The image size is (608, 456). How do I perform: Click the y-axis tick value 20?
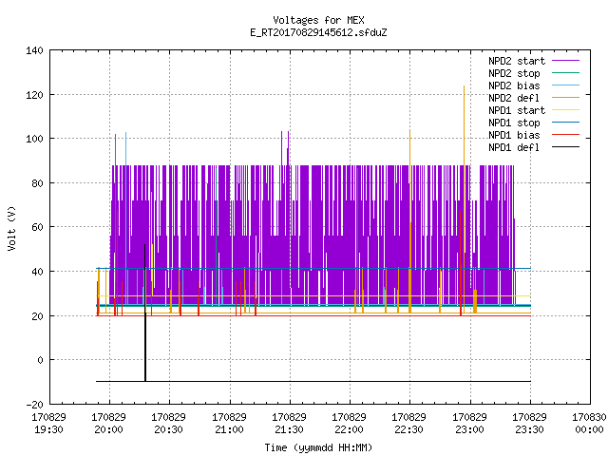[37, 316]
